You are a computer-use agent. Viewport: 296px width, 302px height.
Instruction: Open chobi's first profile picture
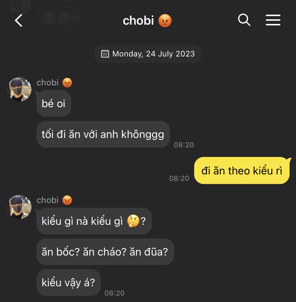click(x=19, y=89)
